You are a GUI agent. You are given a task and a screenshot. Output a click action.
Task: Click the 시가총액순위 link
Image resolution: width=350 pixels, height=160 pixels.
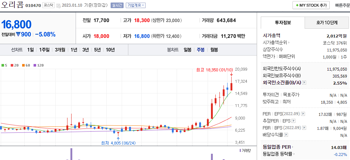click(275, 43)
